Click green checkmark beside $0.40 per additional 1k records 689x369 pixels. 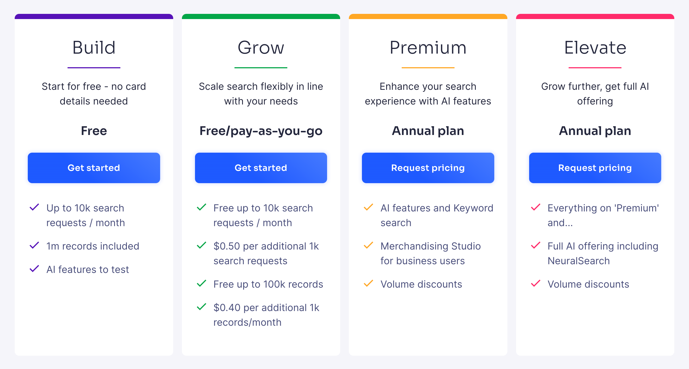(x=201, y=307)
